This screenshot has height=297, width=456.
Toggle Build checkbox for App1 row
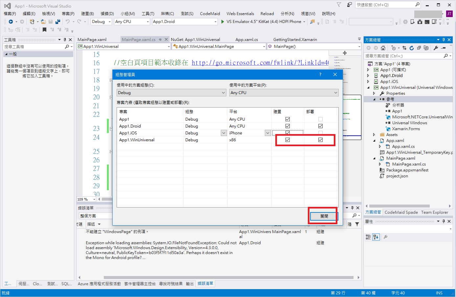(x=288, y=119)
